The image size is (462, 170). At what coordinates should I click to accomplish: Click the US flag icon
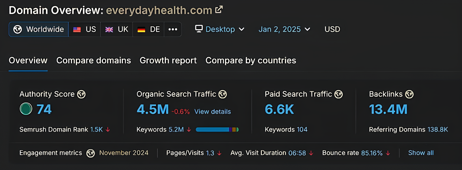77,29
